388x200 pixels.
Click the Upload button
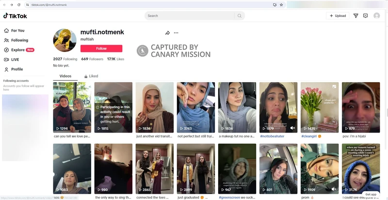pyautogui.click(x=338, y=16)
